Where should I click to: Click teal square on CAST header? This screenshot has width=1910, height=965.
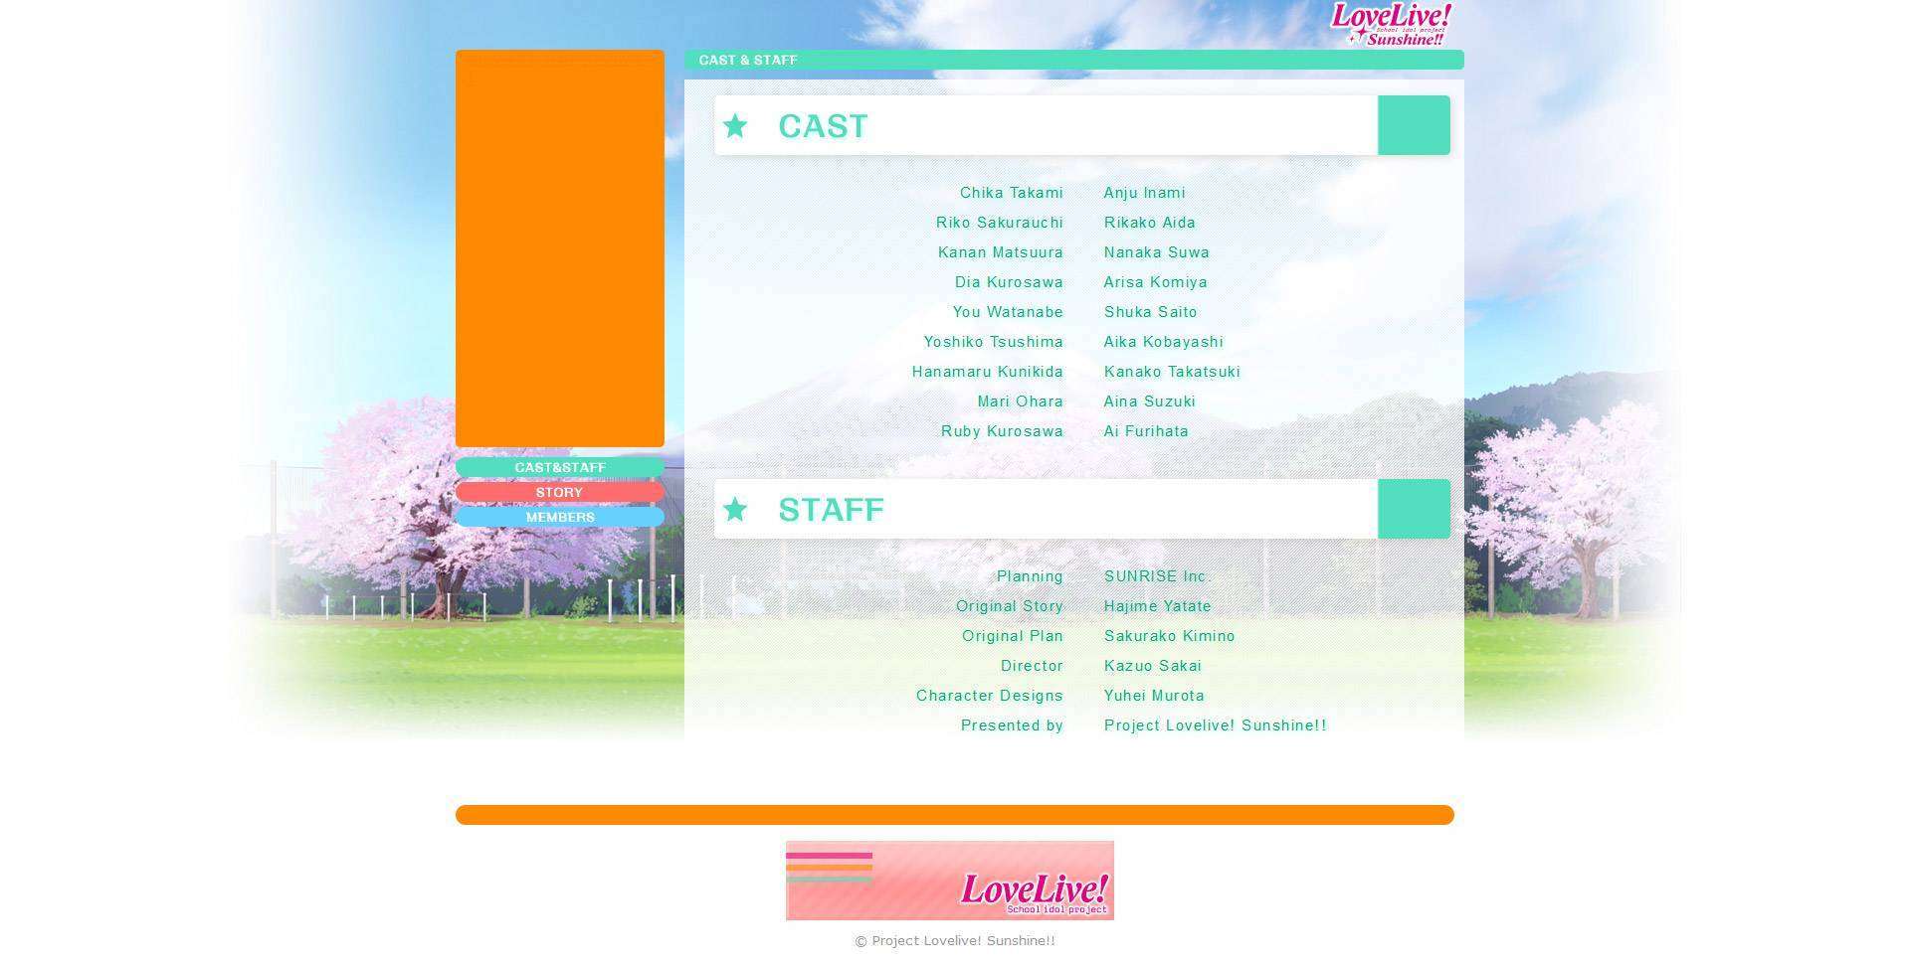(x=1413, y=125)
